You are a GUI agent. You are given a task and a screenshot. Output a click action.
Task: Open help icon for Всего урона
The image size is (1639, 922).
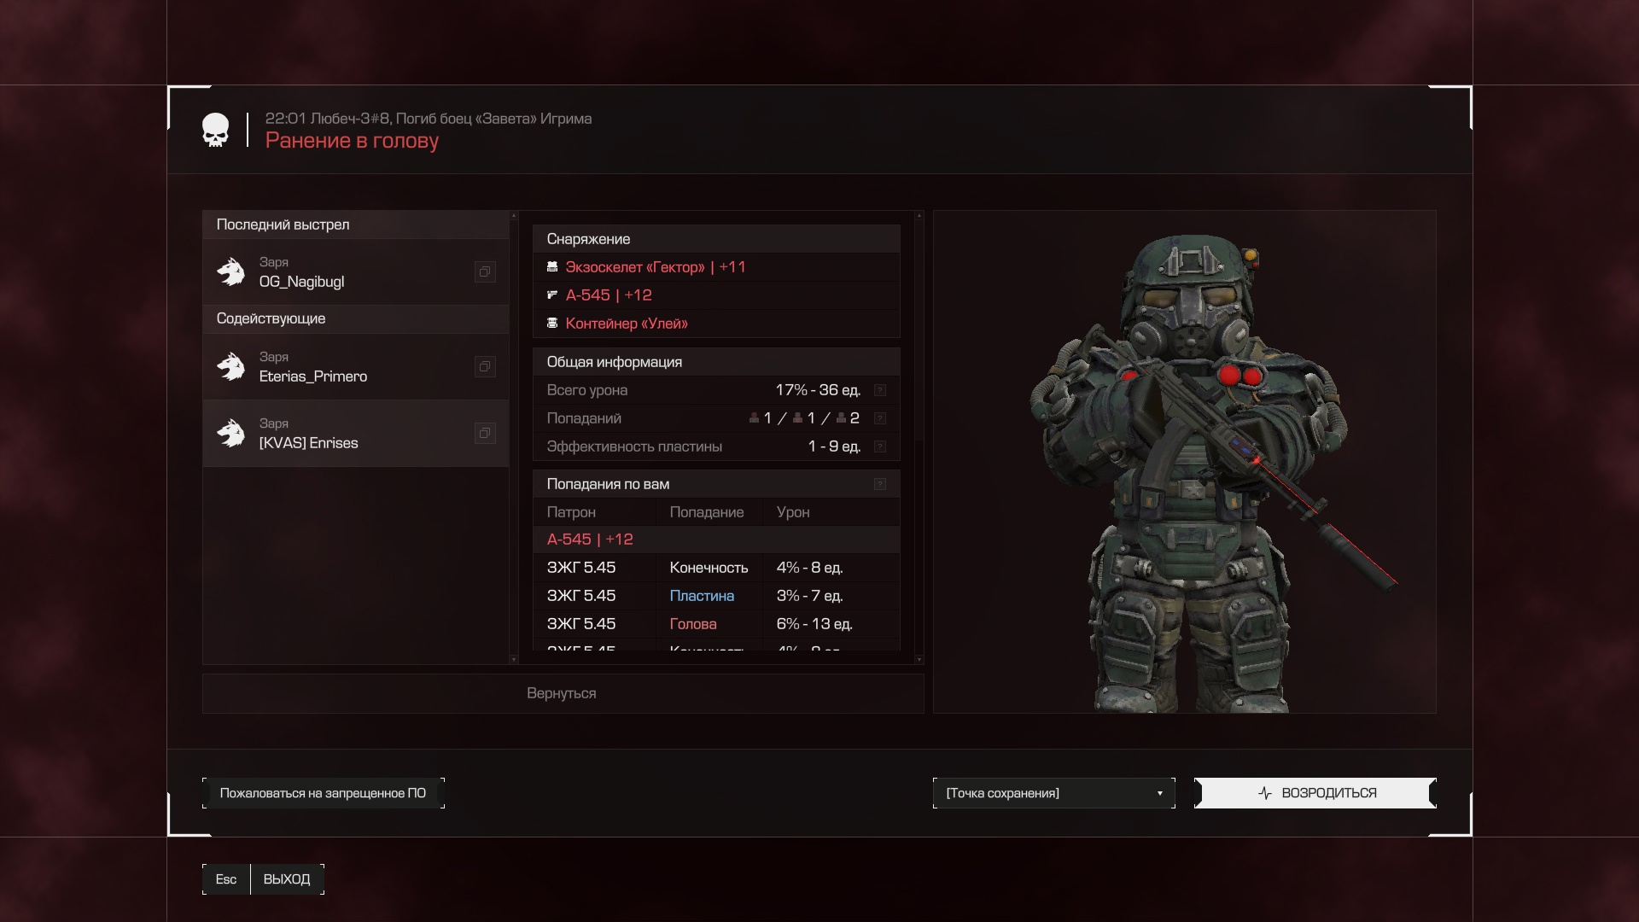[x=880, y=390]
